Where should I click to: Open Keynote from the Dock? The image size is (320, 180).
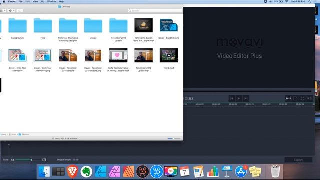[227, 171]
